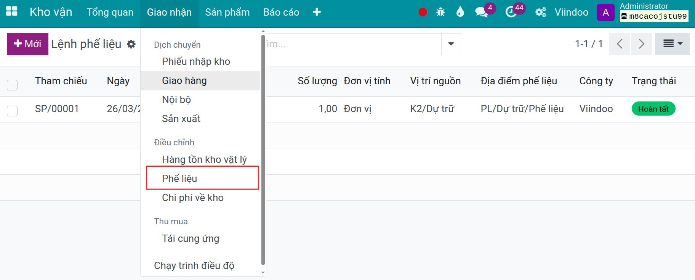Click the Mới new record button
The image size is (695, 280).
[x=27, y=44]
